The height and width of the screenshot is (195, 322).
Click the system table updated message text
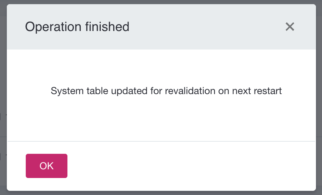click(x=166, y=91)
